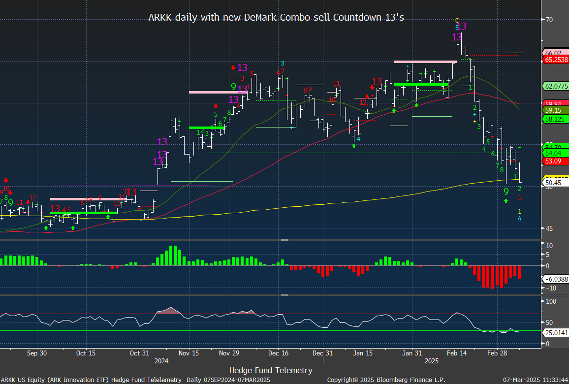Click the yellow C above Feb 14 peak
The width and height of the screenshot is (569, 384).
[457, 20]
